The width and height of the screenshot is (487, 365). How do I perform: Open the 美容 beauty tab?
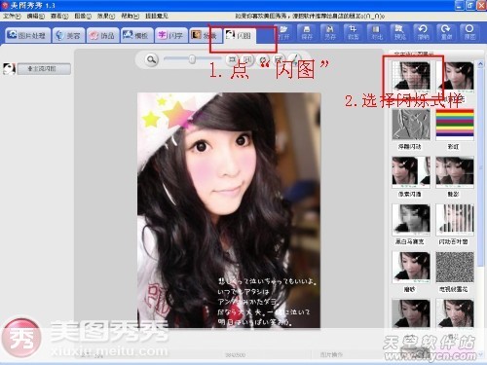coord(68,35)
